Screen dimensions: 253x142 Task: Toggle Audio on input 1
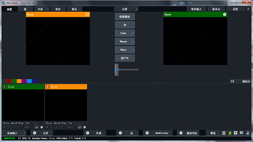pos(27,127)
